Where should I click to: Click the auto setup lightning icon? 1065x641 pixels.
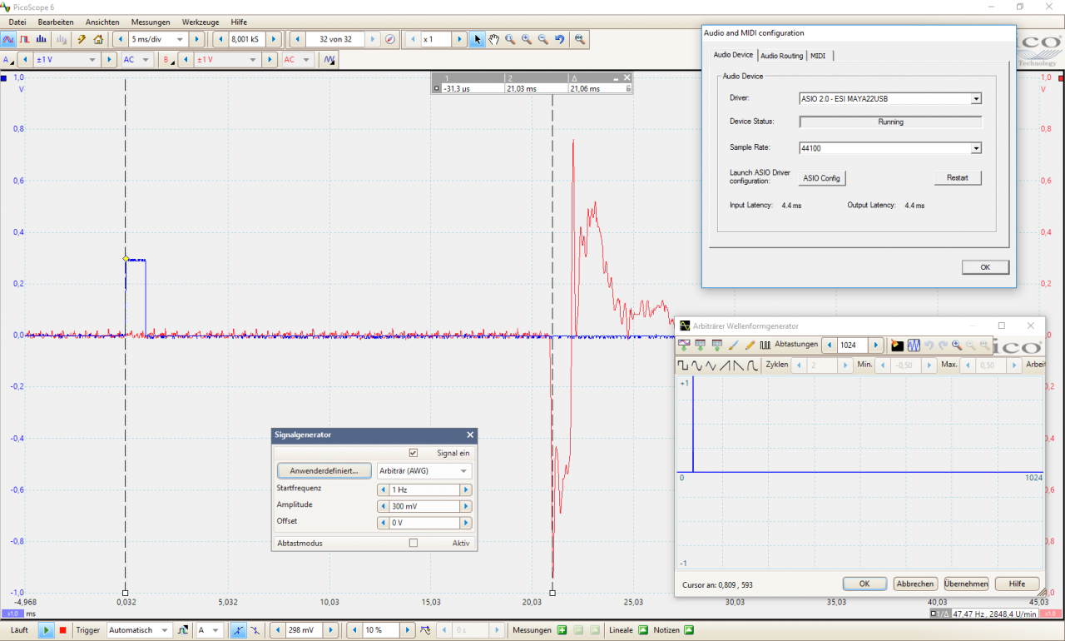point(82,39)
